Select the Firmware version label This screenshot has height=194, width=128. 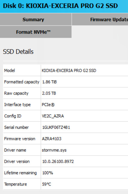pos(20,139)
